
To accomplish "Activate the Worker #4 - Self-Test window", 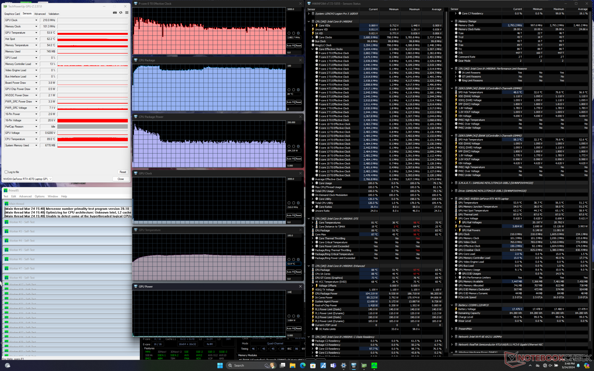I will click(67, 241).
